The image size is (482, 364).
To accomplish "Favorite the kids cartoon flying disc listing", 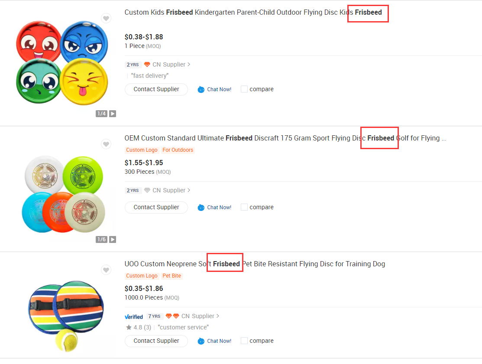I will 106,18.
